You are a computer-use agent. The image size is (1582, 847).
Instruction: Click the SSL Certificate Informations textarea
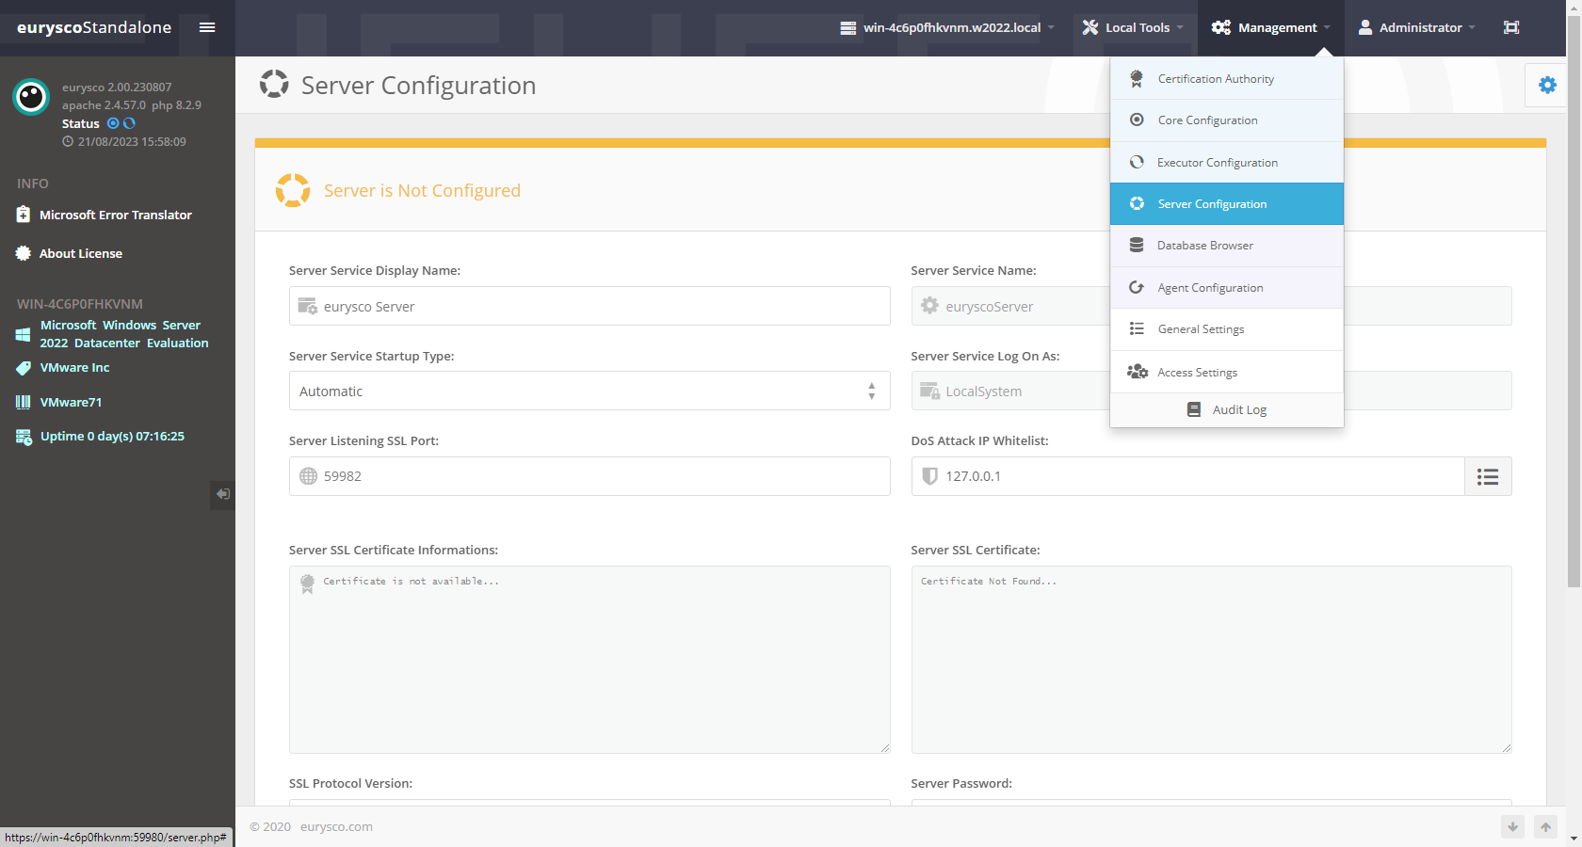click(x=589, y=660)
